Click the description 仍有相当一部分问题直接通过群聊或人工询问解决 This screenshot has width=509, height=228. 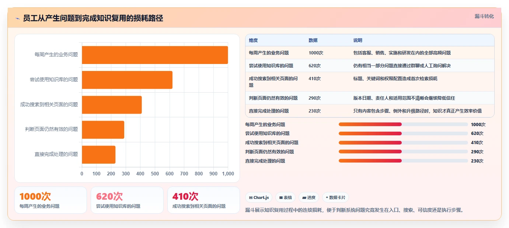coord(402,66)
